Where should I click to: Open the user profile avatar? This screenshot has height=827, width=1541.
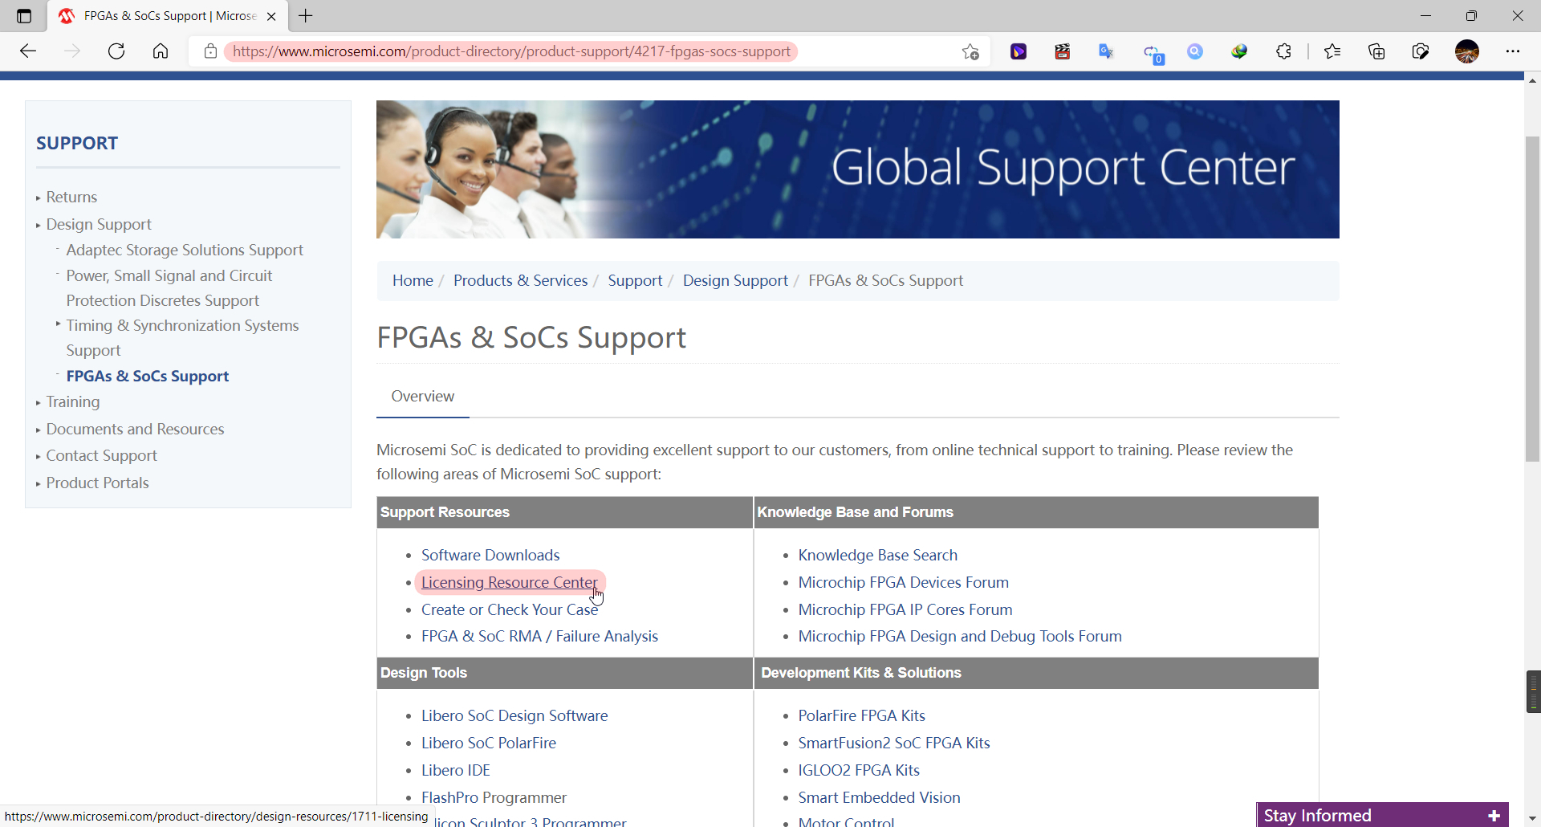[1467, 51]
